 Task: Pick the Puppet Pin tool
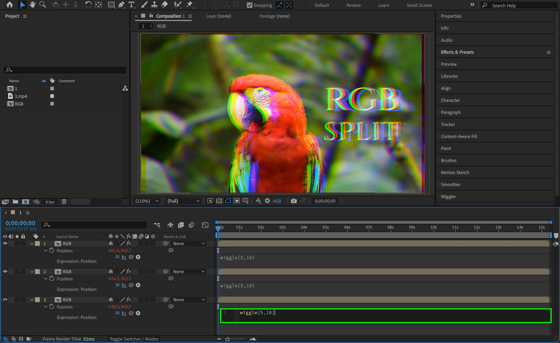[x=189, y=5]
